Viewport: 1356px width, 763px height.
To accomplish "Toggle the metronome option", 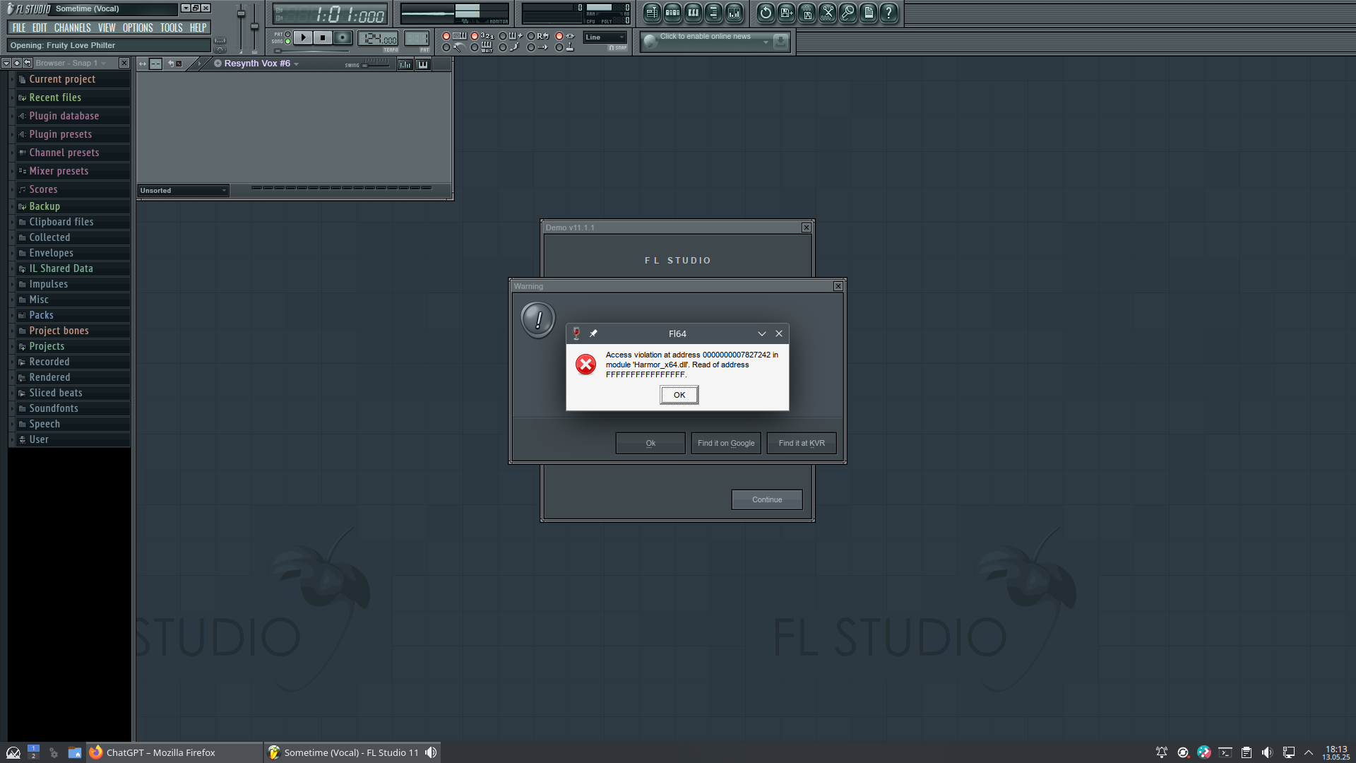I will click(455, 47).
